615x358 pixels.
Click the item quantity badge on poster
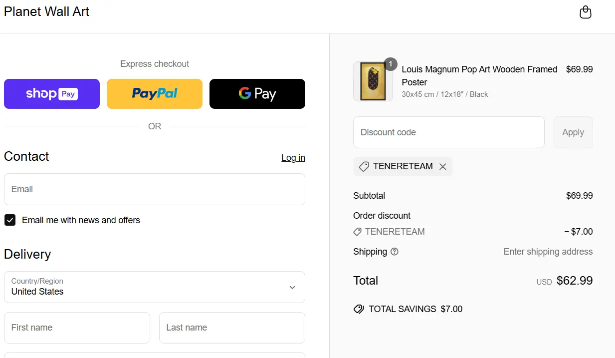coord(391,64)
